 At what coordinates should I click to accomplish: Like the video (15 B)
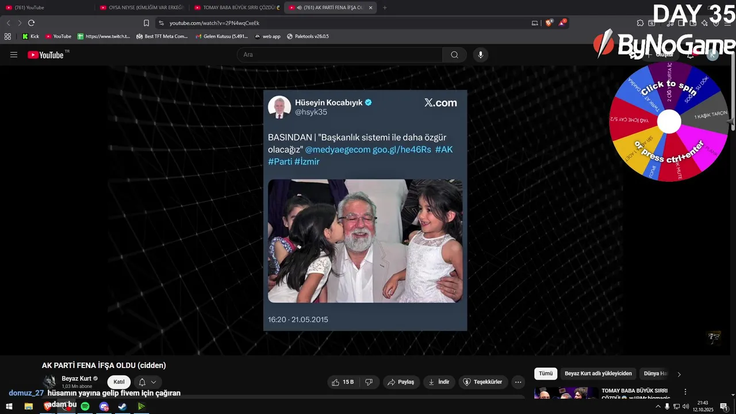343,382
